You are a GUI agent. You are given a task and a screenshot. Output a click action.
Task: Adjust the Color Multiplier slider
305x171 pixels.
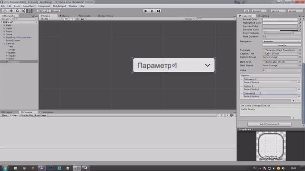point(277,33)
